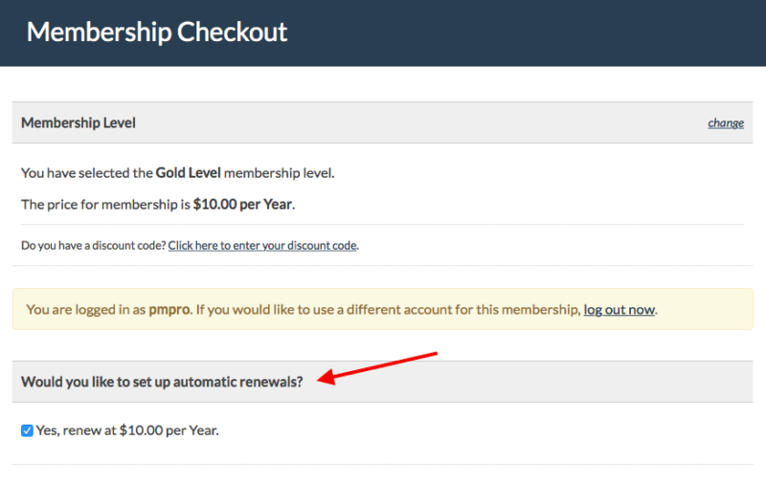Click the 'Do you have a discount code?' text
The height and width of the screenshot is (484, 766).
click(x=93, y=246)
